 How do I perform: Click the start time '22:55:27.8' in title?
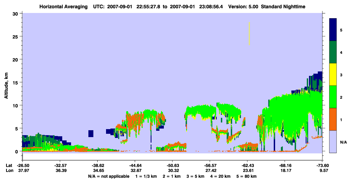point(150,6)
